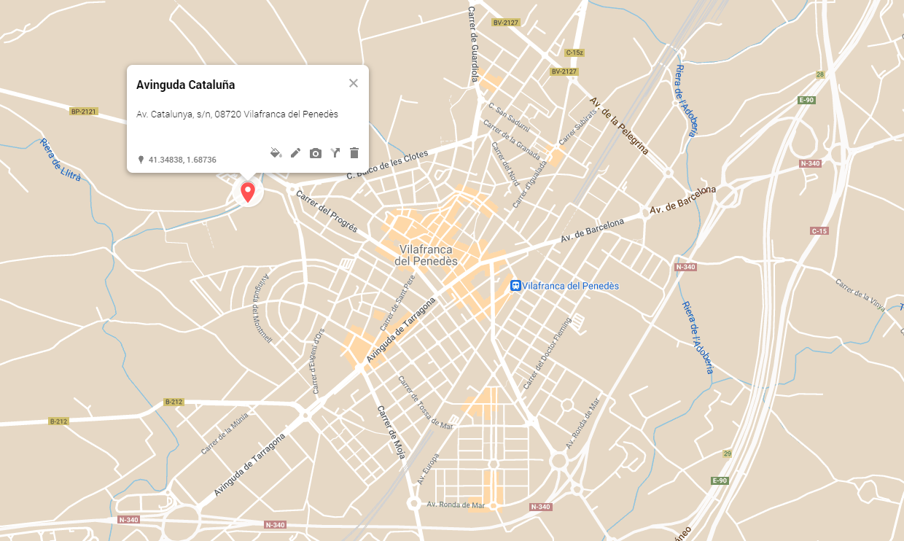The width and height of the screenshot is (904, 541).
Task: Click the Riera de Llitrà river label
Action: [61, 160]
